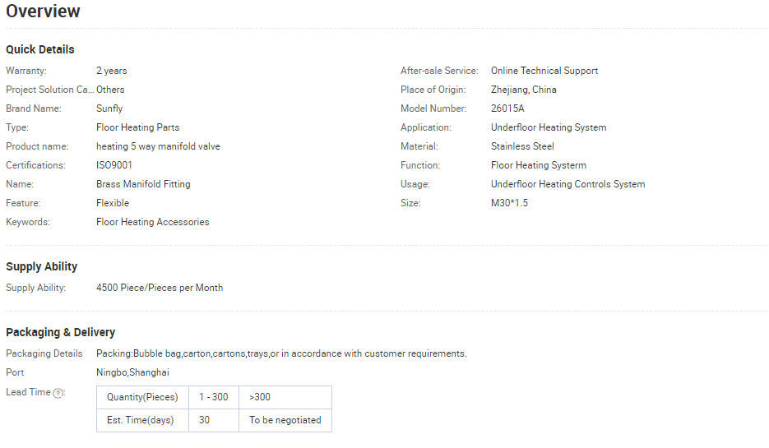The height and width of the screenshot is (448, 769).
Task: Click the M30*1.5 size value
Action: [x=509, y=203]
